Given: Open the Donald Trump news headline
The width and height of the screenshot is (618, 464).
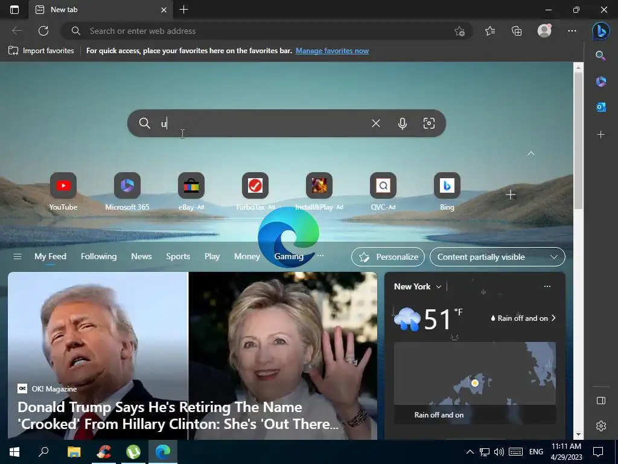Looking at the screenshot, I should click(178, 416).
